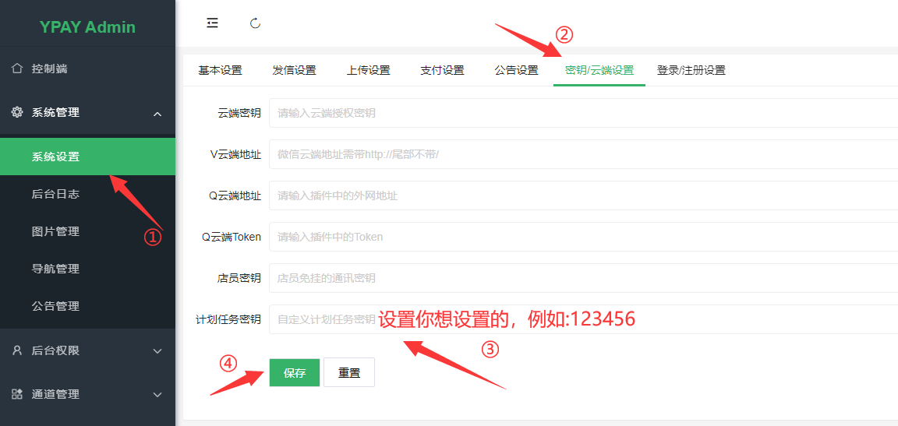This screenshot has height=426, width=898.
Task: Switch to the 基本设置 tab
Action: (220, 70)
